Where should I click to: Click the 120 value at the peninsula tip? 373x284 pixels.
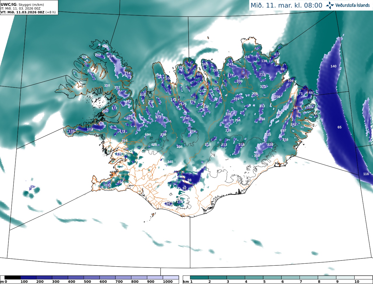point(71,131)
